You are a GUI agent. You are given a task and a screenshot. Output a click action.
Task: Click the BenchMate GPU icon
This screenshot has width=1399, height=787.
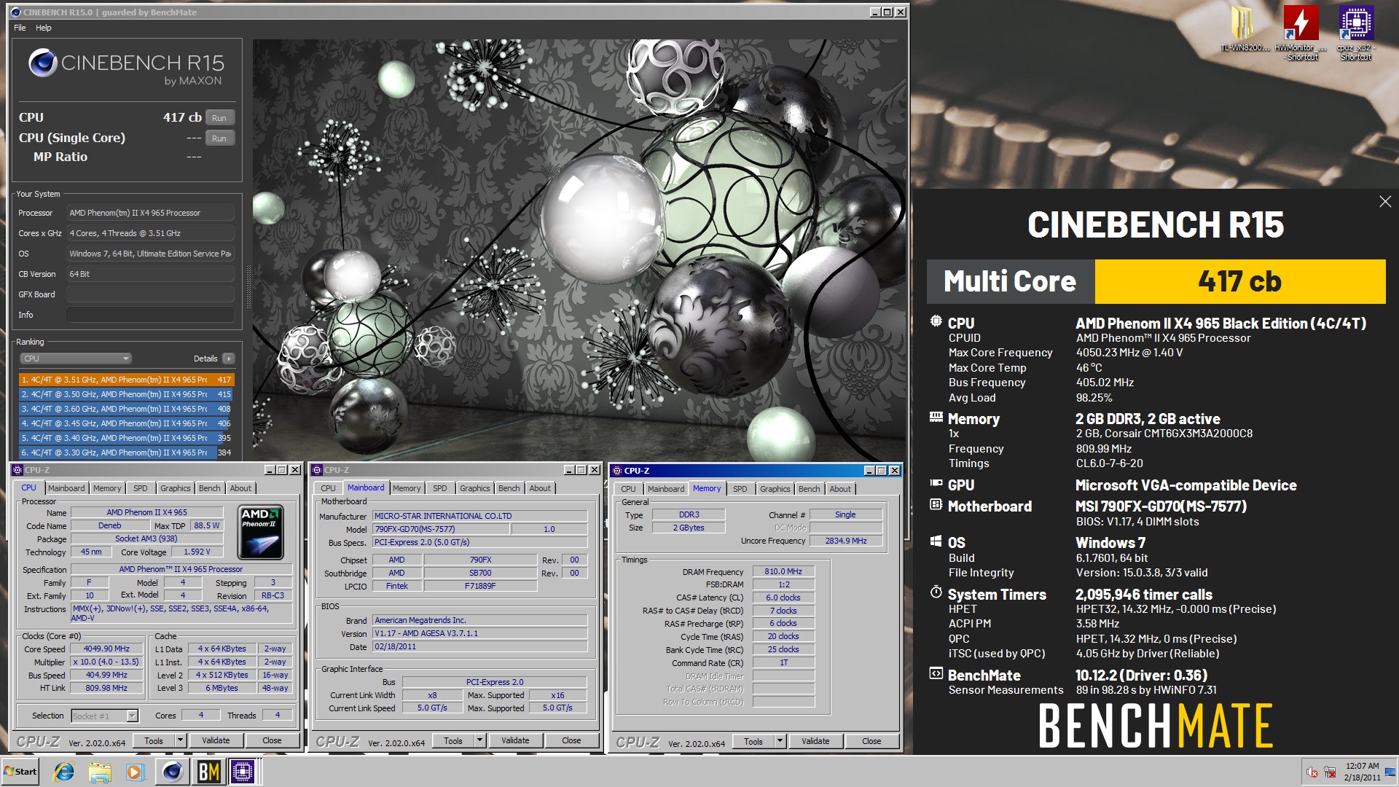pos(936,483)
